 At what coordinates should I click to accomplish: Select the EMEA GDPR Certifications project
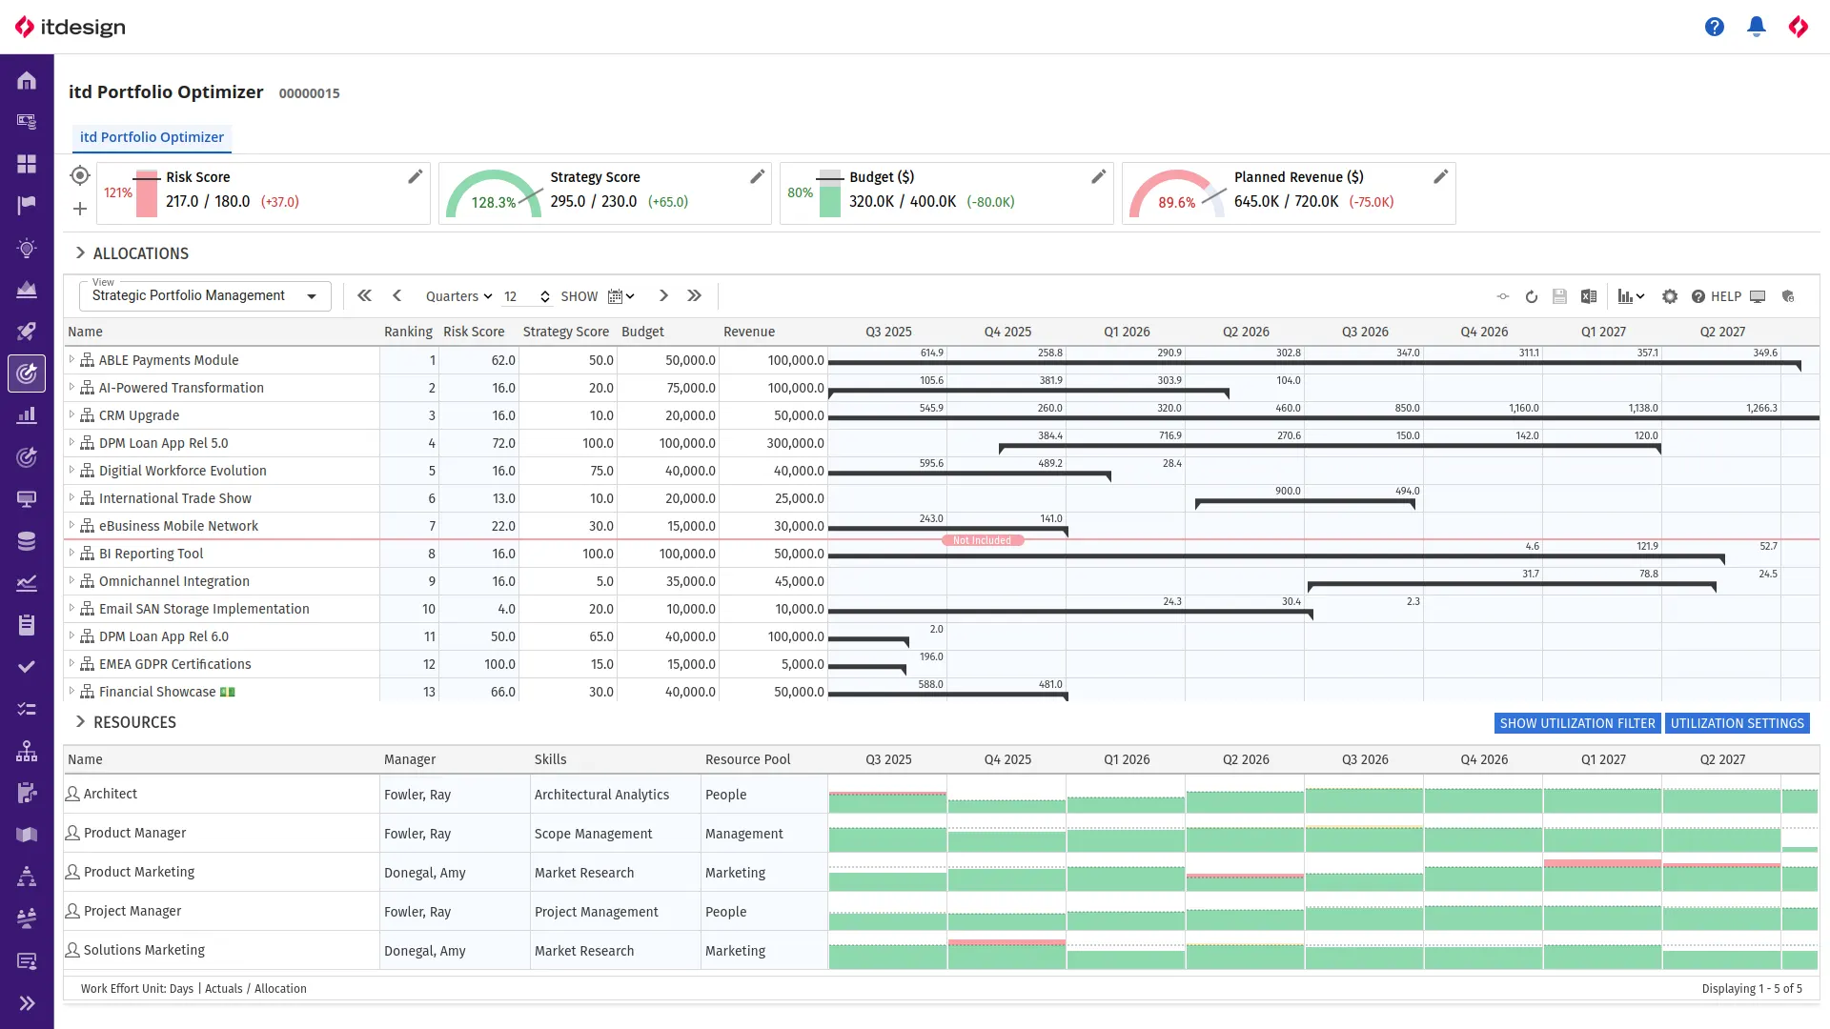[x=175, y=664]
